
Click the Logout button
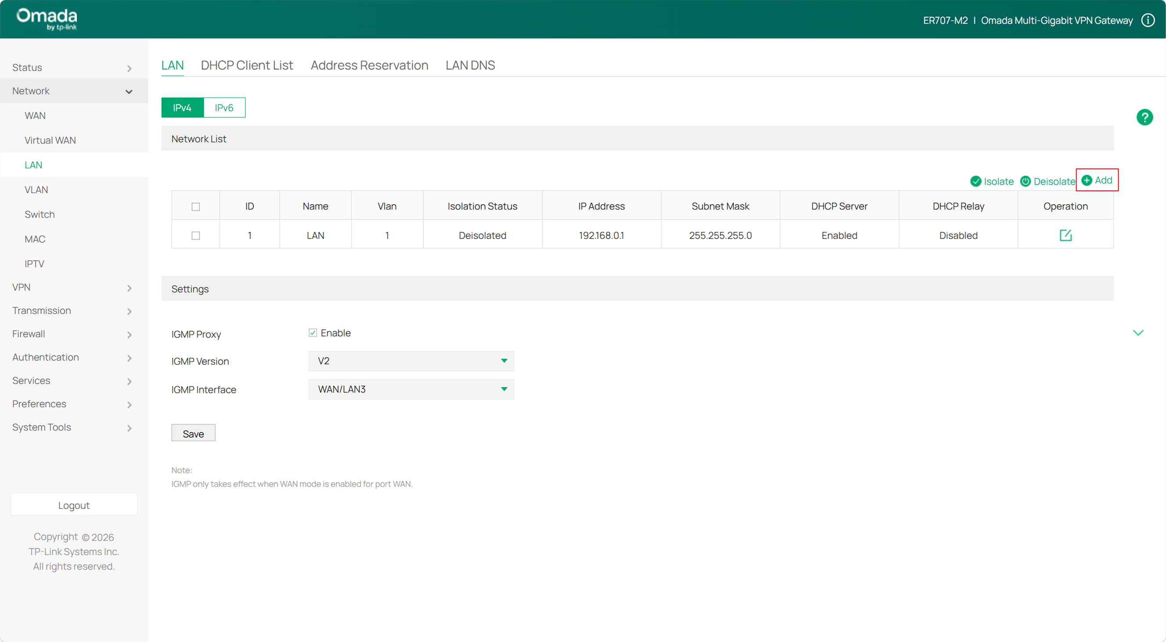[74, 505]
